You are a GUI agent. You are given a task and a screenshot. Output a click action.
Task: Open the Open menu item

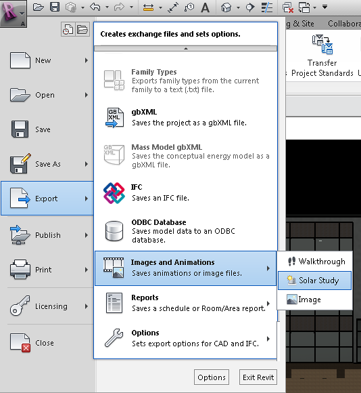coord(47,95)
